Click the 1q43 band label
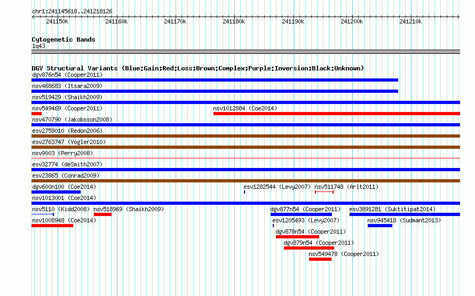475x296 pixels. (38, 46)
